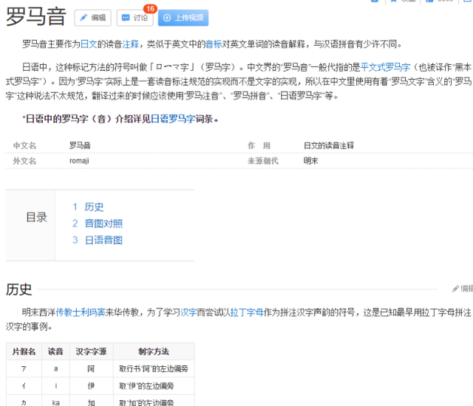Viewport: 473px width, 406px height.
Task: Click the 片假名 table header
Action: click(24, 351)
